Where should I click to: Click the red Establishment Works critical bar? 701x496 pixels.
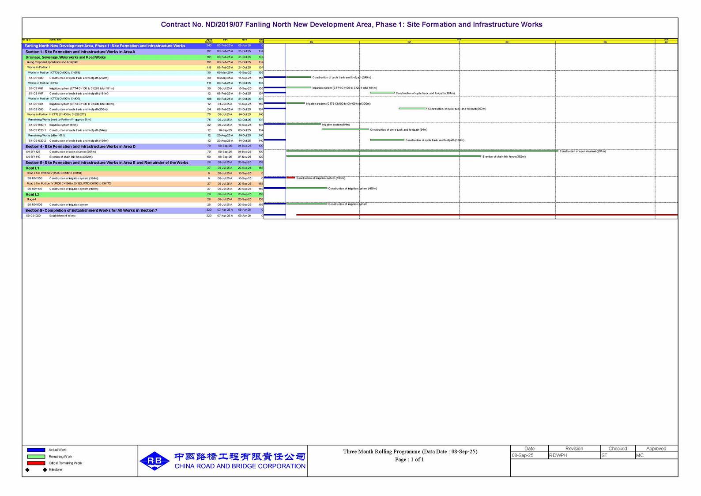(486, 215)
